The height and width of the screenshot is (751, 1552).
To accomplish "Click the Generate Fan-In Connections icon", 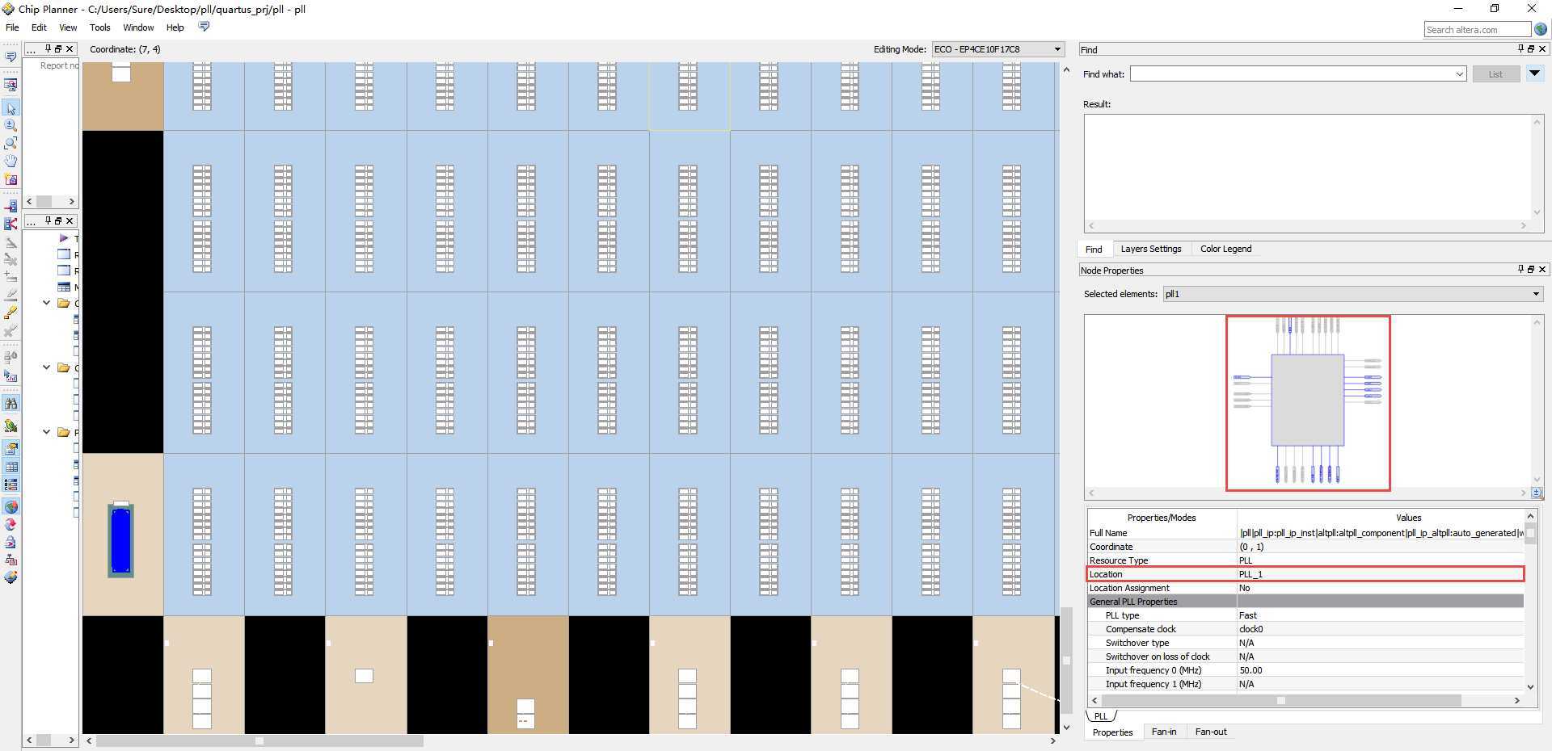I will tap(11, 207).
